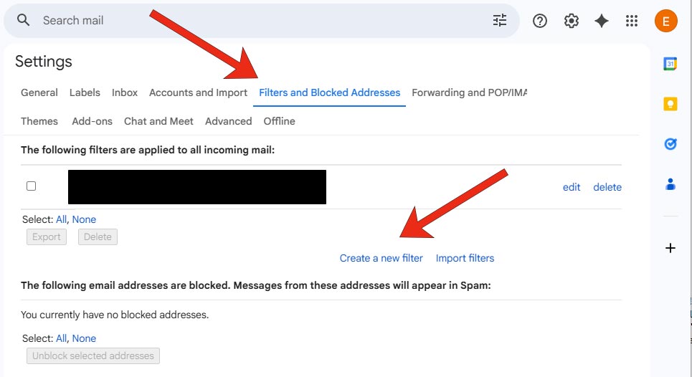Open Google Calendar side panel icon

point(670,64)
